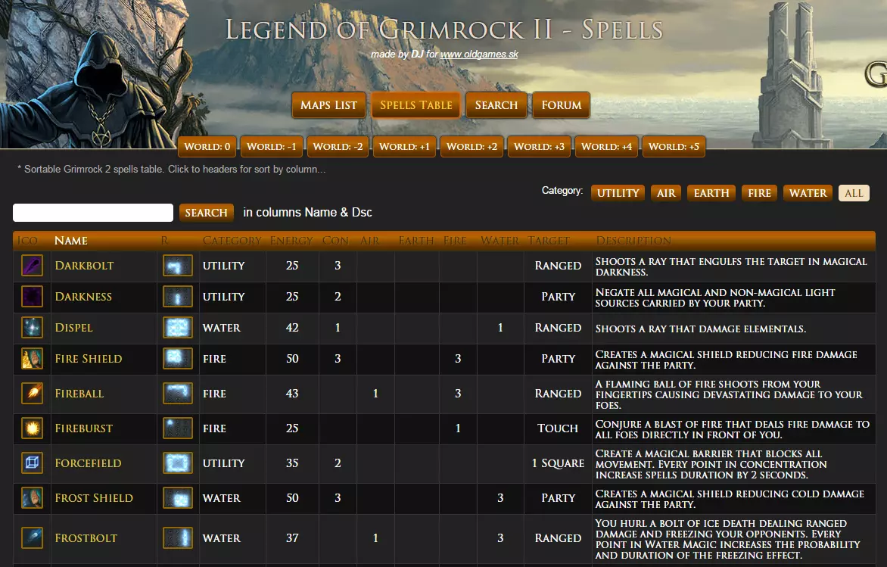This screenshot has height=567, width=887.
Task: Click the rune pattern image for Frostbolt
Action: tap(178, 538)
